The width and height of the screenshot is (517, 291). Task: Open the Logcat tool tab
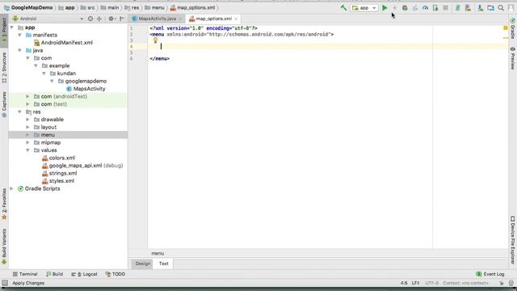point(84,274)
